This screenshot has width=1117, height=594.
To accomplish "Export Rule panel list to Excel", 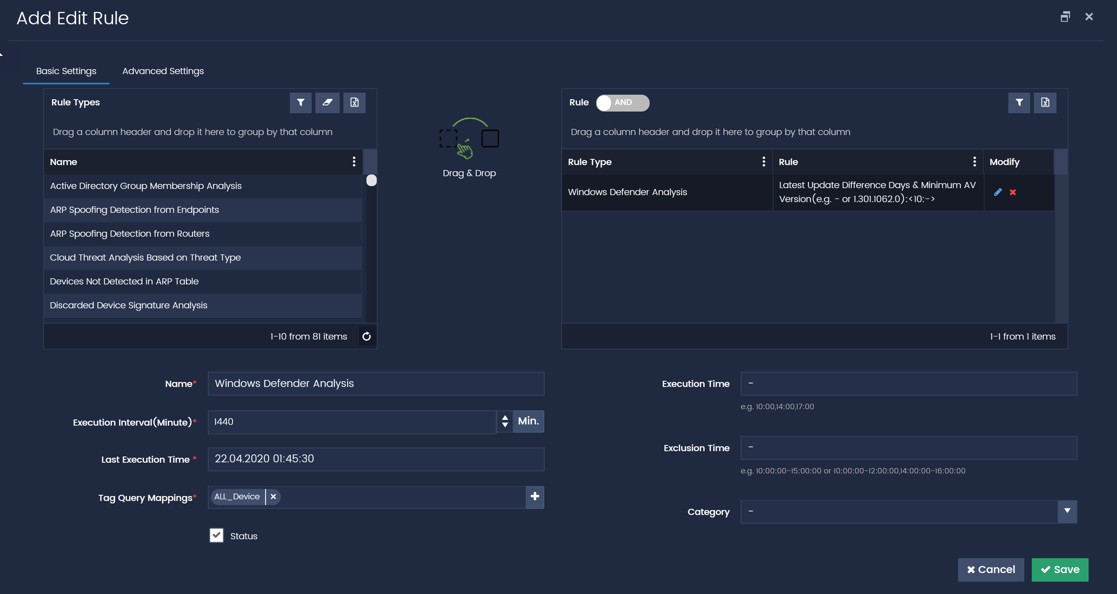I will [1045, 103].
